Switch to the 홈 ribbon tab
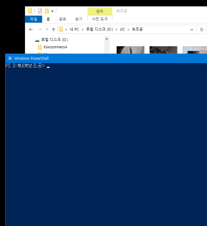 [x=48, y=19]
